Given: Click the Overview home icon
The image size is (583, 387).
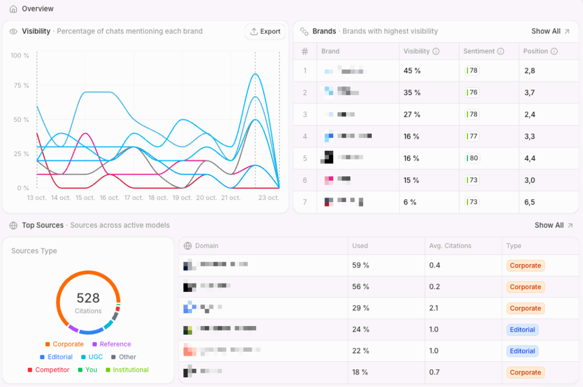Looking at the screenshot, I should pyautogui.click(x=14, y=9).
